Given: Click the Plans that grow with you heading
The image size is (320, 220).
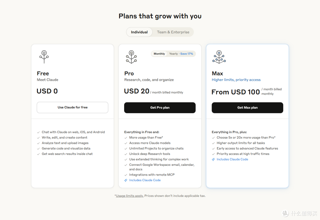Looking at the screenshot, I should [x=160, y=16].
